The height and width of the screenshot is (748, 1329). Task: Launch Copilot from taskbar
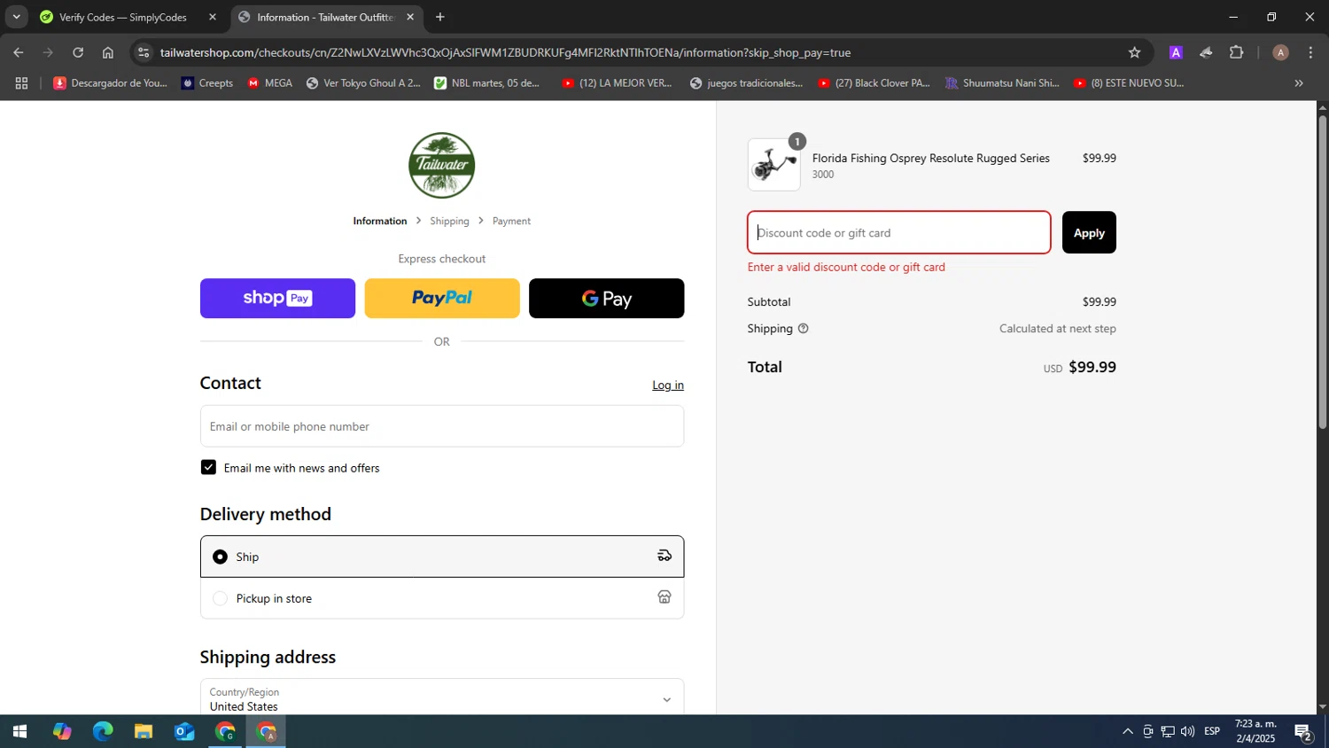pos(61,732)
